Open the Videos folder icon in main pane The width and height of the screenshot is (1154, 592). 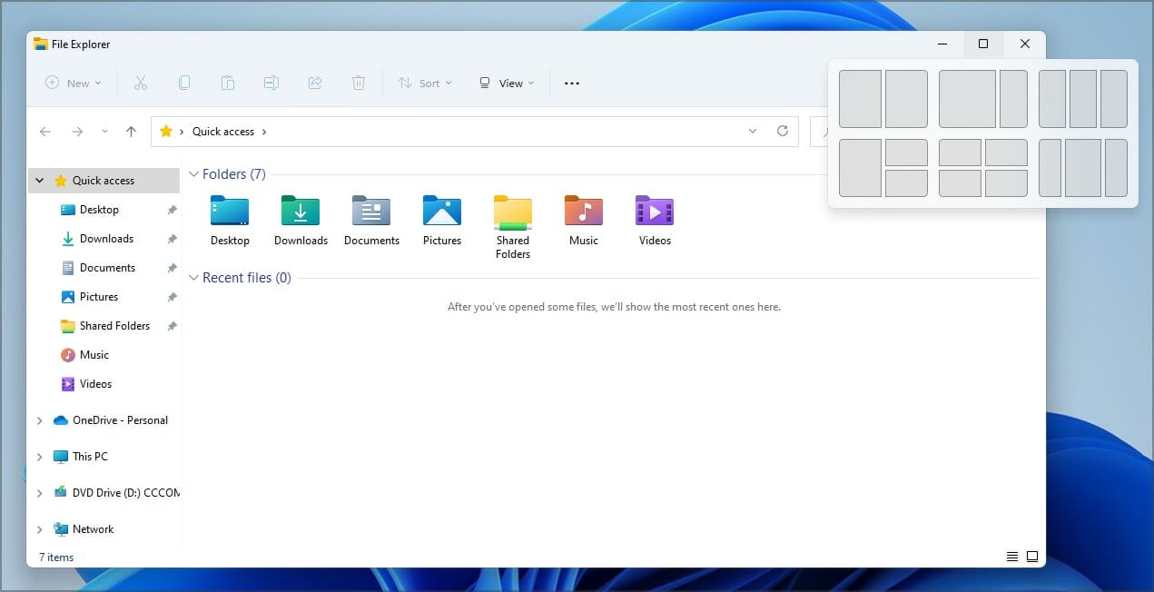click(x=655, y=219)
